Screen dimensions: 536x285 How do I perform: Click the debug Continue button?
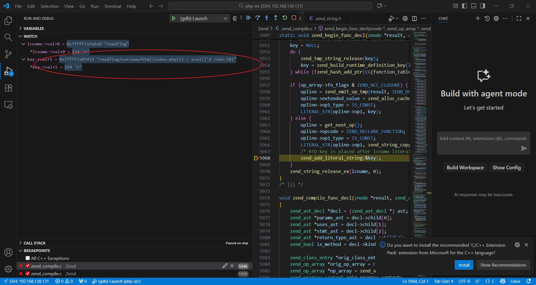click(x=248, y=18)
